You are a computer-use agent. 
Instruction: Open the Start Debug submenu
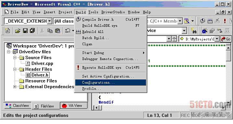[111, 53]
